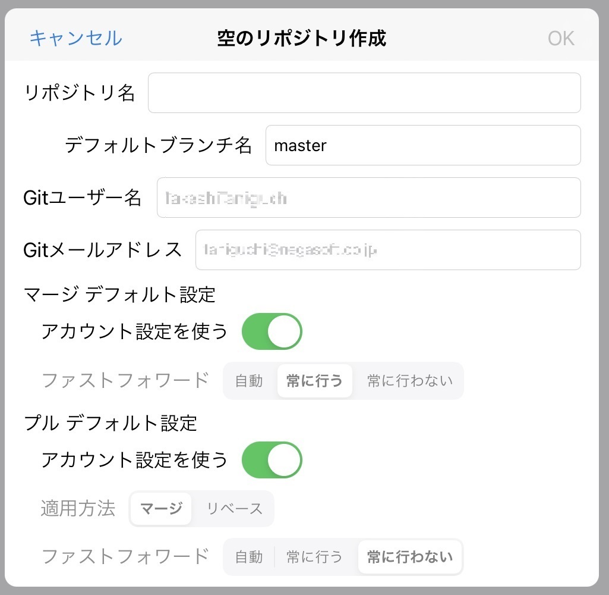Select 常に行う for merge ファストフォワード
Viewport: 609px width, 595px height.
point(314,381)
